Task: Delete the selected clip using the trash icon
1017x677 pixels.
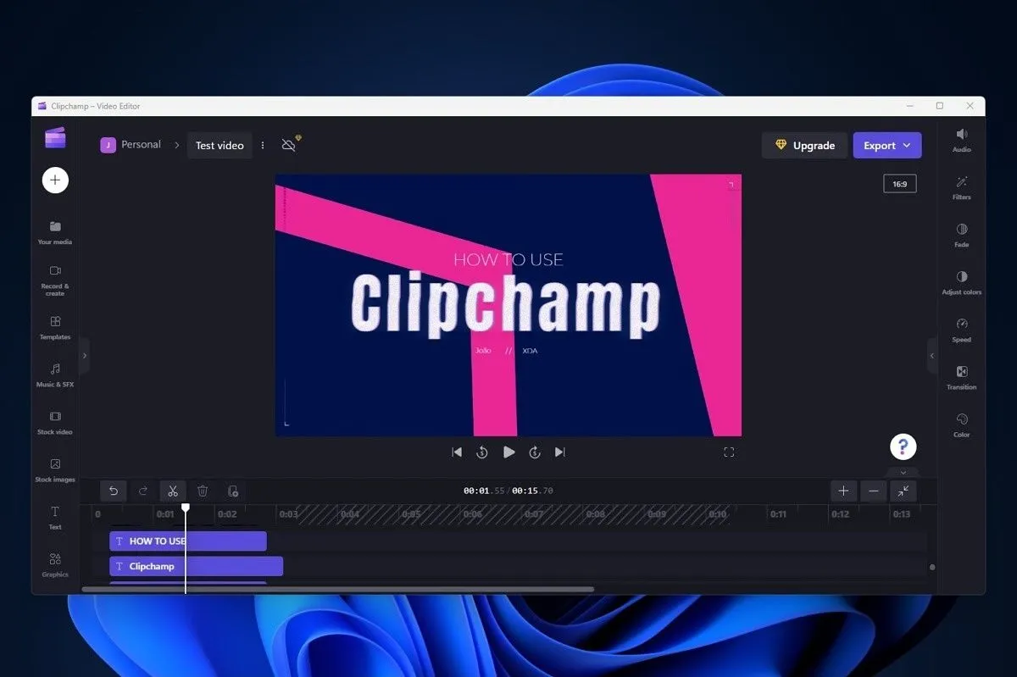Action: coord(203,491)
